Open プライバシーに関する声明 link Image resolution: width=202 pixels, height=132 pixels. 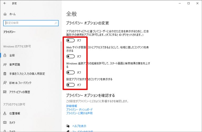[79, 113]
